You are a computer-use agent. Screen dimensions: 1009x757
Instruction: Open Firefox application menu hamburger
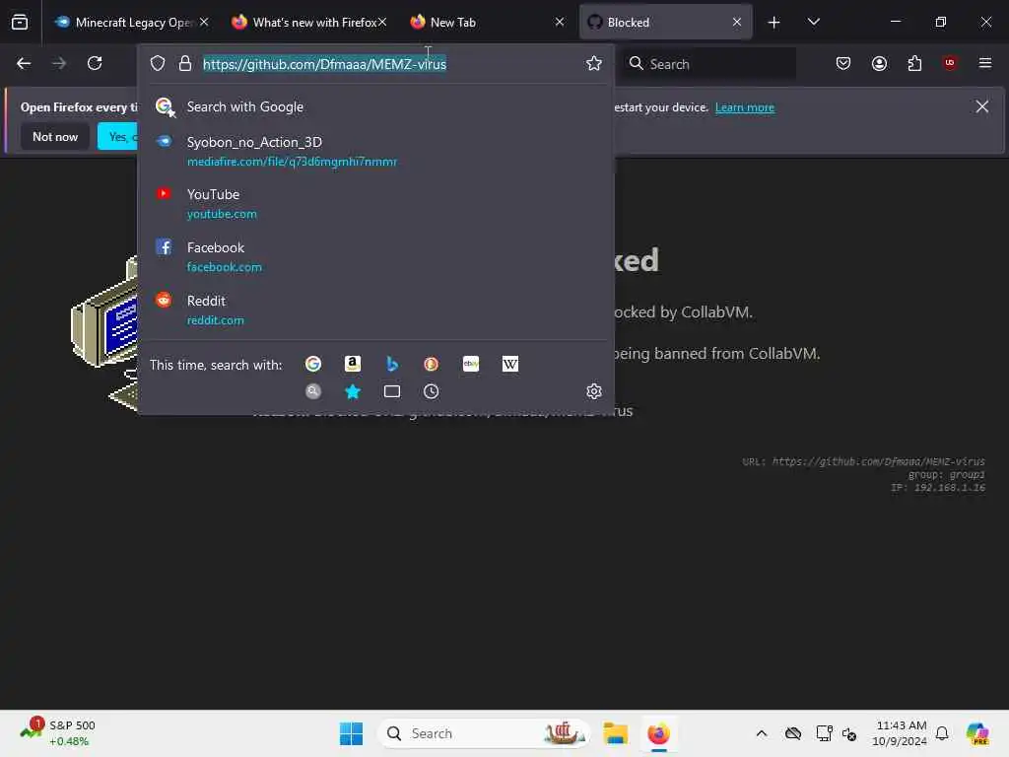point(985,63)
